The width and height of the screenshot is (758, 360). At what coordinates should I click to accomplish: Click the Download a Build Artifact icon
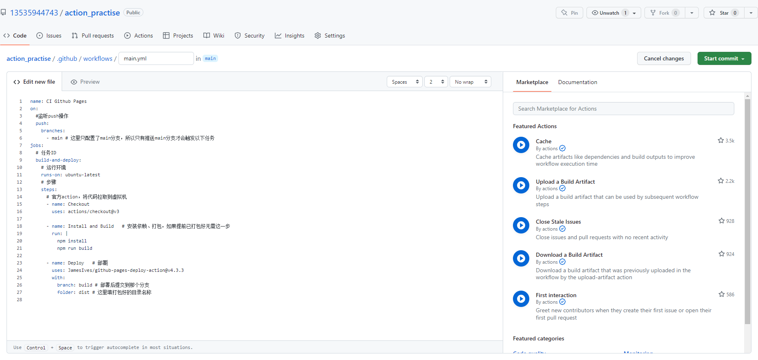[521, 258]
